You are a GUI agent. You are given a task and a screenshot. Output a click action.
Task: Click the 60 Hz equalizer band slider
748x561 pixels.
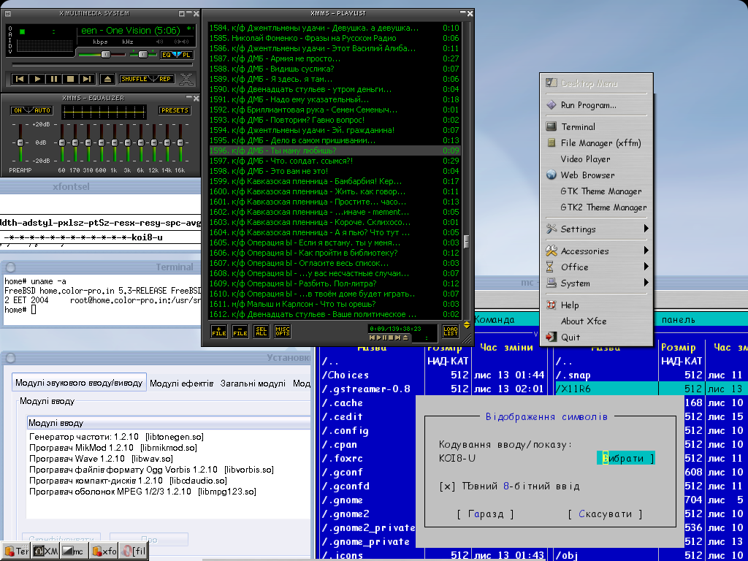pyautogui.click(x=62, y=142)
